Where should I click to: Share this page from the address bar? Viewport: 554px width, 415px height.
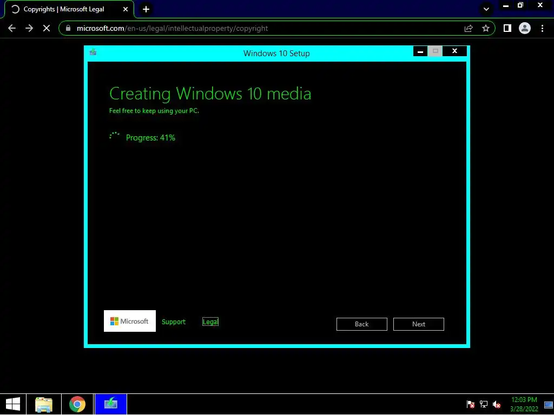tap(469, 28)
